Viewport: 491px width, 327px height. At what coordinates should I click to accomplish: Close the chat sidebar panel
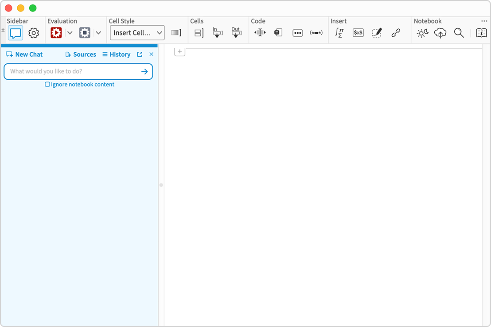coord(152,54)
